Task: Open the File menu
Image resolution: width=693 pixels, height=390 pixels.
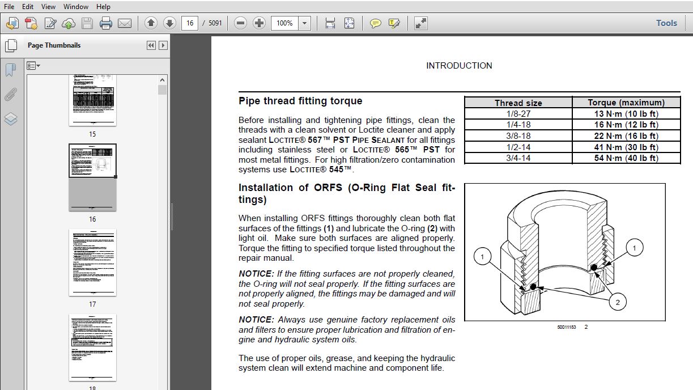Action: (x=9, y=6)
